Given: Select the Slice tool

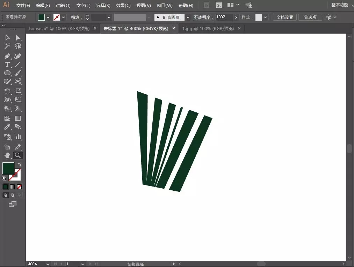Looking at the screenshot, I should (x=18, y=147).
